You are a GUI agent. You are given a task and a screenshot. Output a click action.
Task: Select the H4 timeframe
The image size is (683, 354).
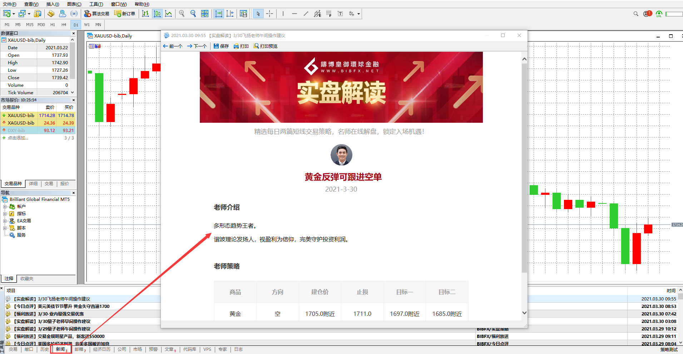(64, 25)
